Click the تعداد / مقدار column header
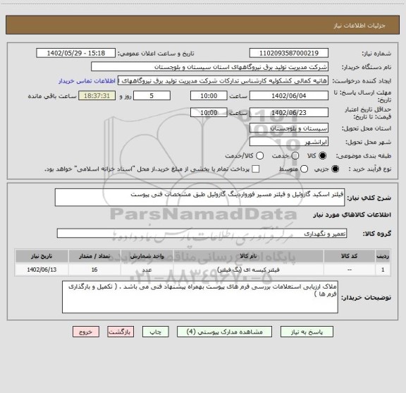 click(94, 256)
